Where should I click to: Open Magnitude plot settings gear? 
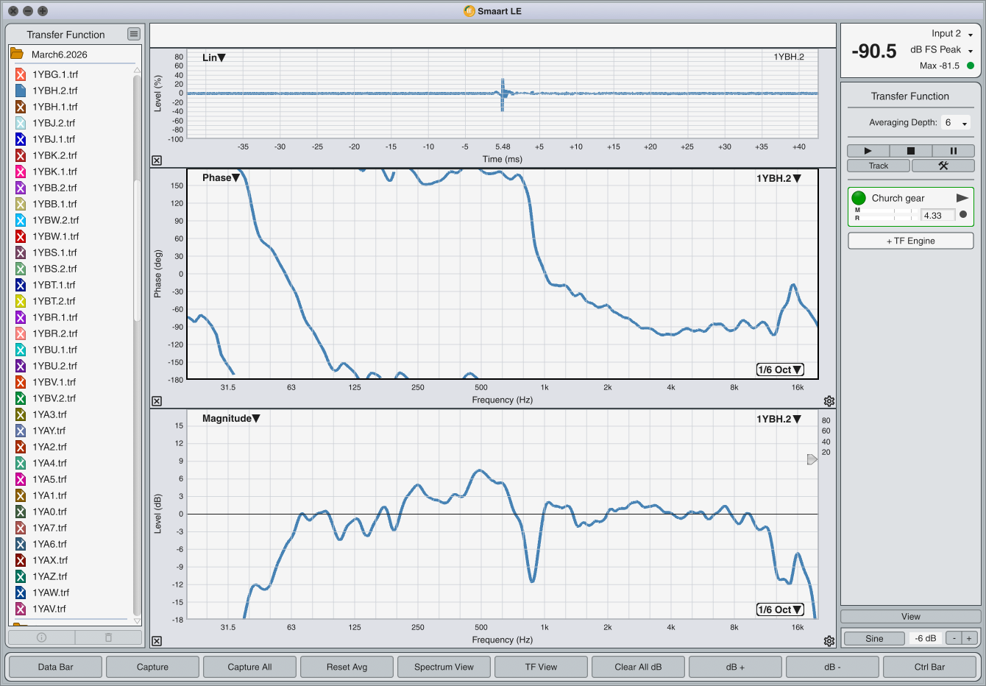coord(829,641)
